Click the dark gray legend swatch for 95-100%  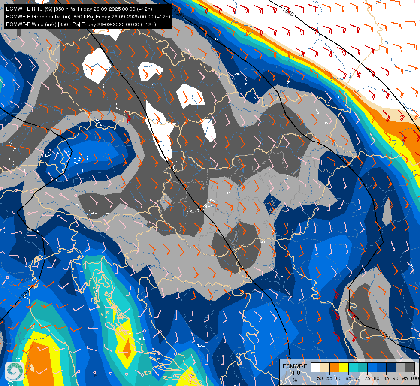(x=410, y=367)
